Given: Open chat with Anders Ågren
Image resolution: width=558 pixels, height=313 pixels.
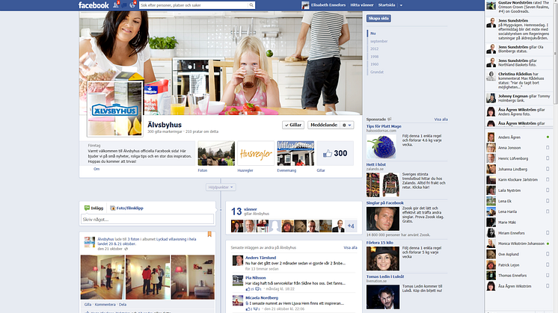Looking at the screenshot, I should click(x=518, y=137).
